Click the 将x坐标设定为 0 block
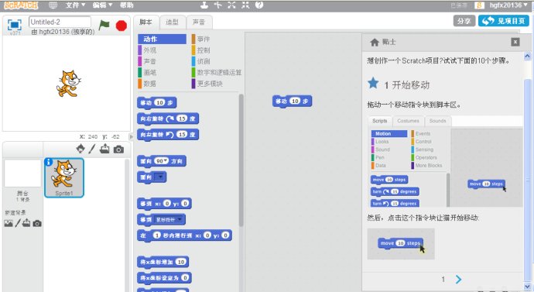534x292 pixels. click(x=164, y=278)
